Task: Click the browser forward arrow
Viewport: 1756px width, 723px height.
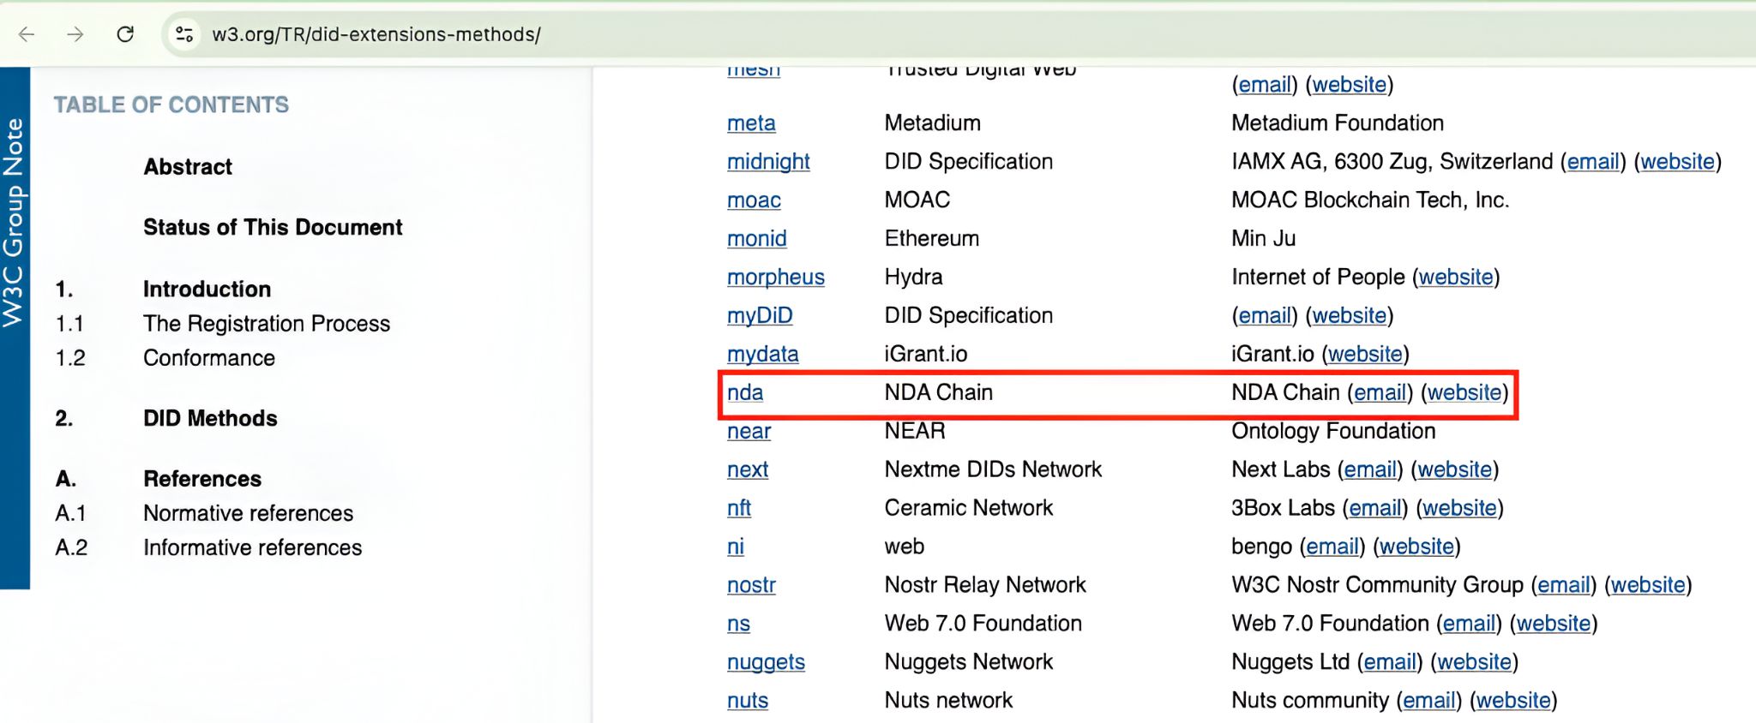Action: (75, 34)
